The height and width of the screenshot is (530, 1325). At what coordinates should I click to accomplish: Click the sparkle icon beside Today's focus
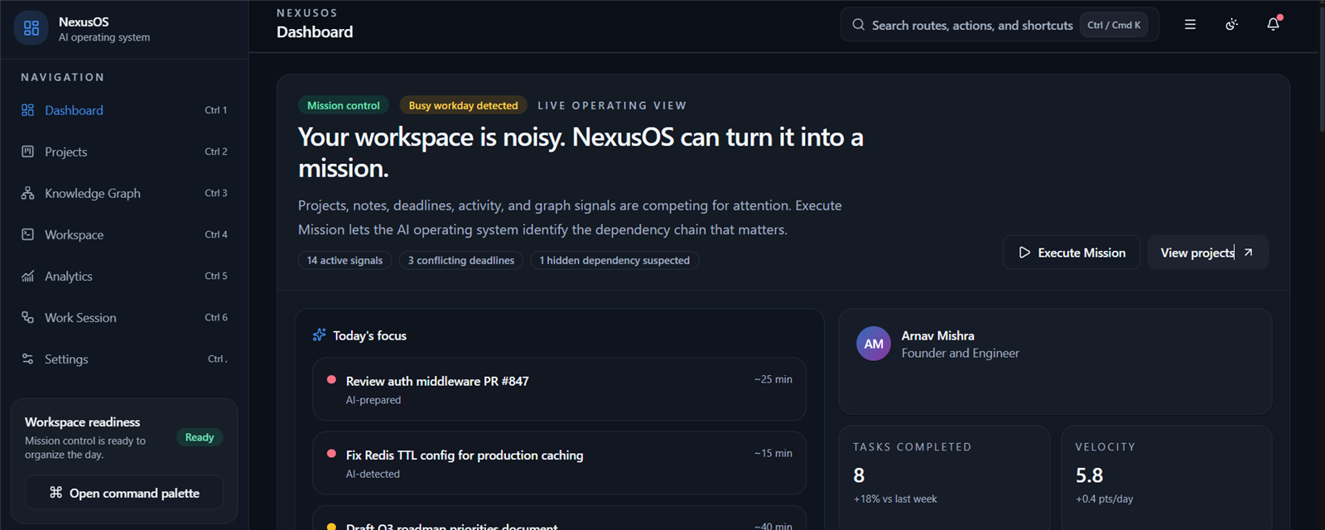click(x=319, y=335)
